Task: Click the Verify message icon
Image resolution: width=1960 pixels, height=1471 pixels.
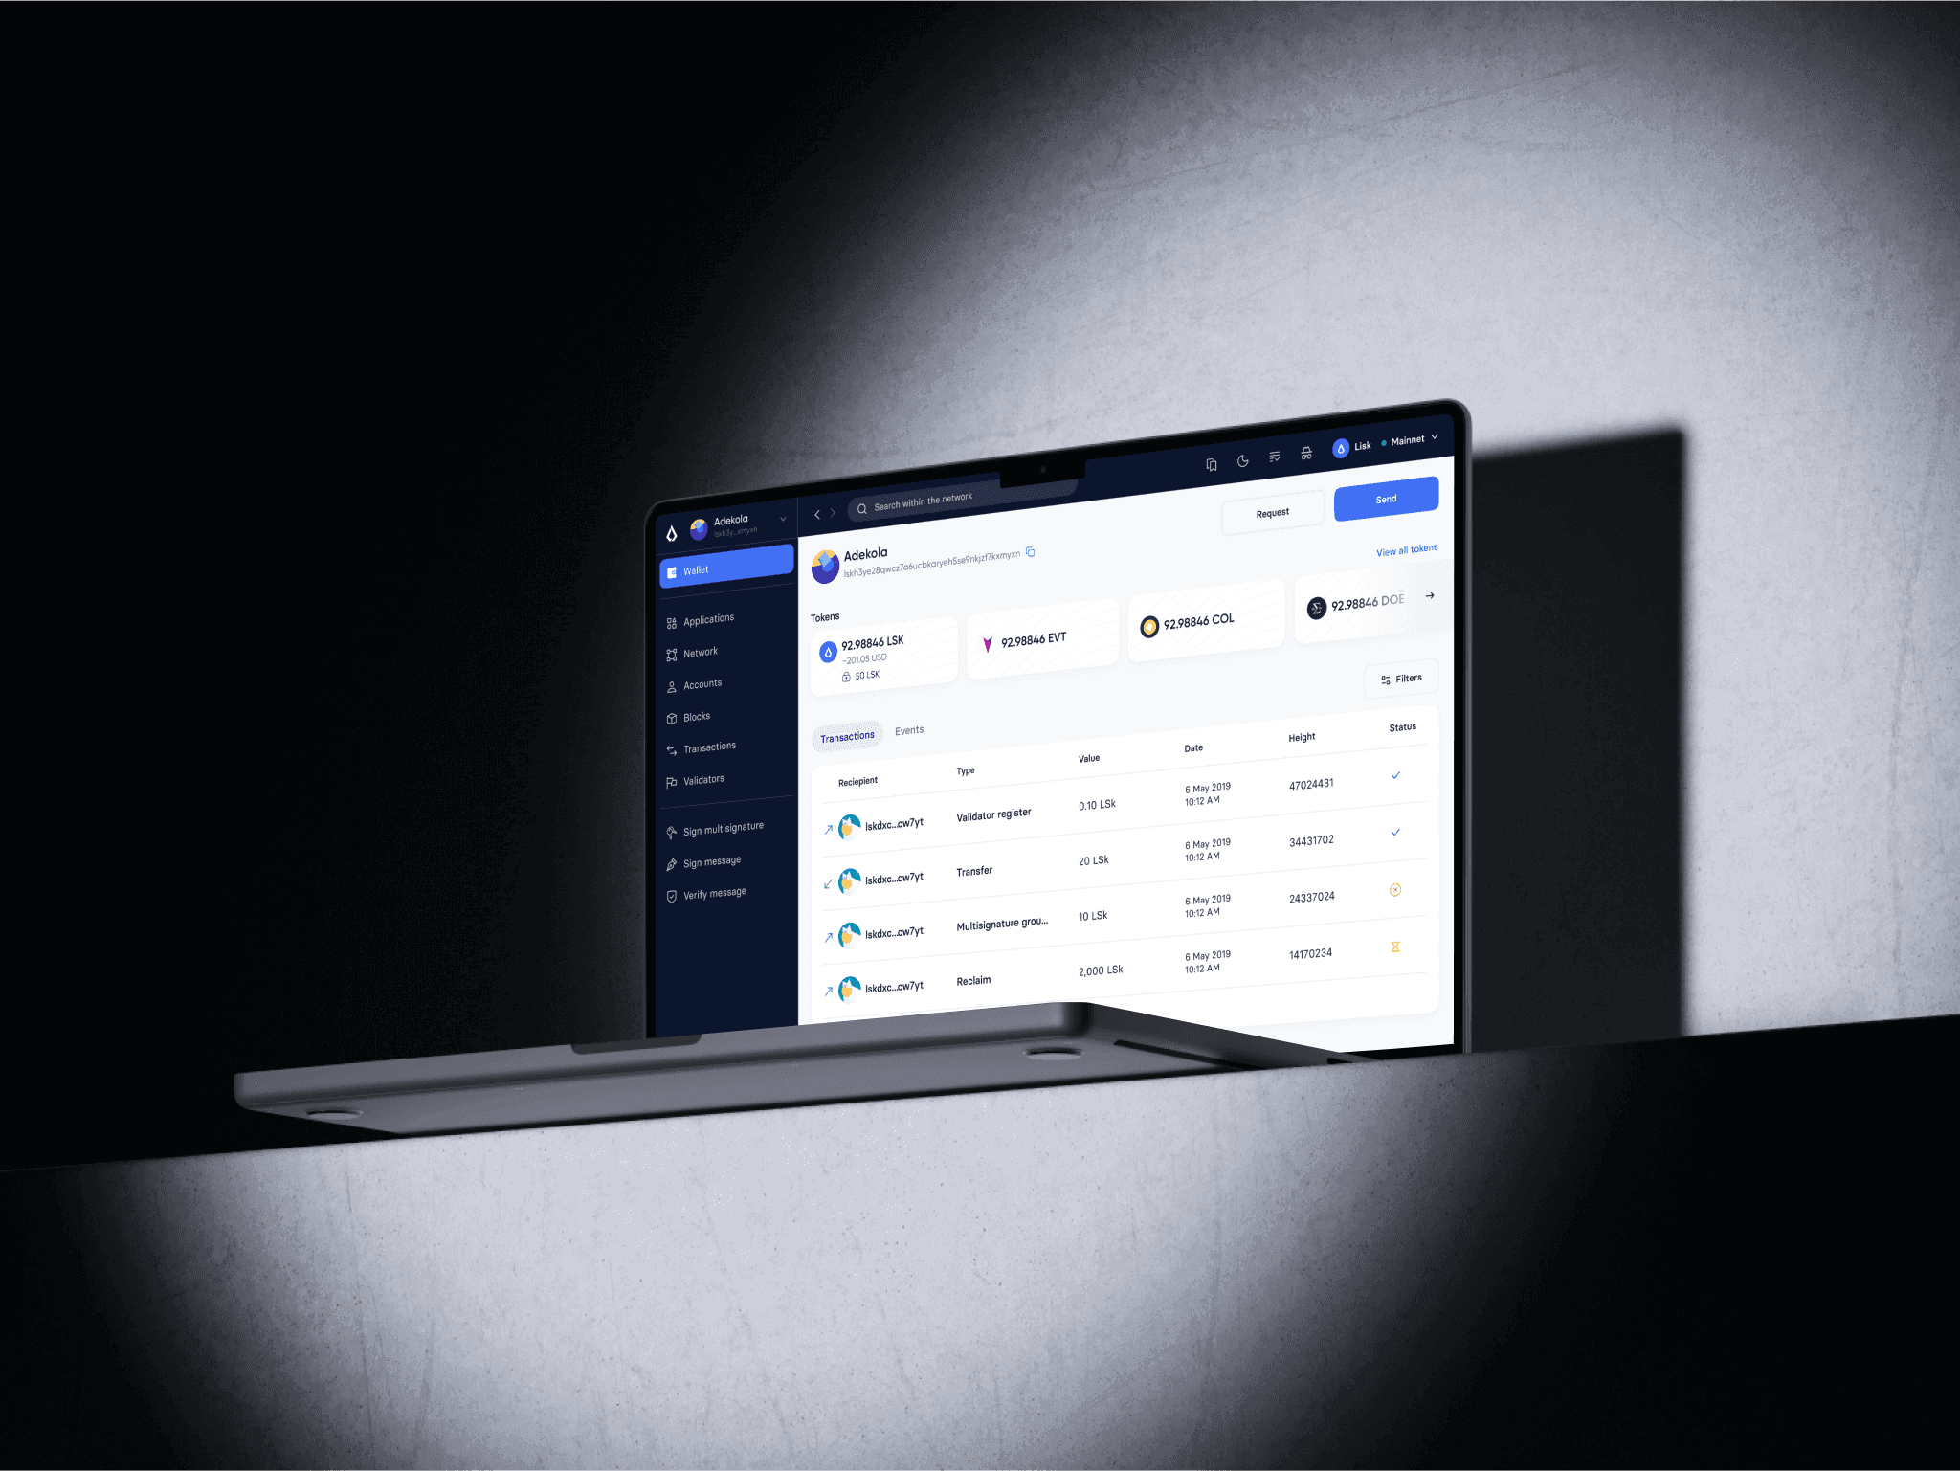Action: (672, 895)
